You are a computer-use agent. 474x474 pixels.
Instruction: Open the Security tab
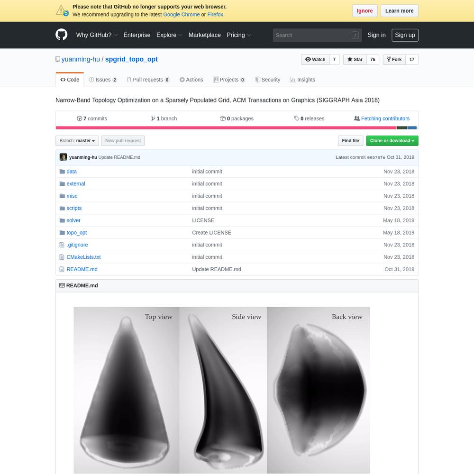[267, 80]
